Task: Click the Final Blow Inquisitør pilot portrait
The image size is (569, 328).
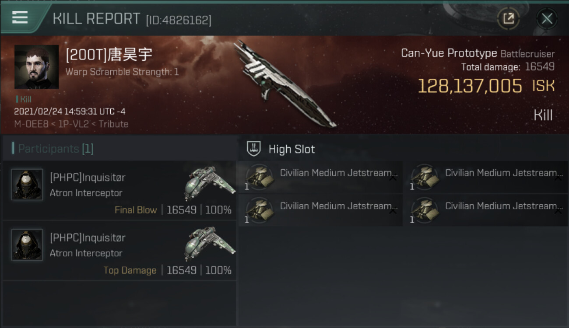Action: tap(27, 185)
